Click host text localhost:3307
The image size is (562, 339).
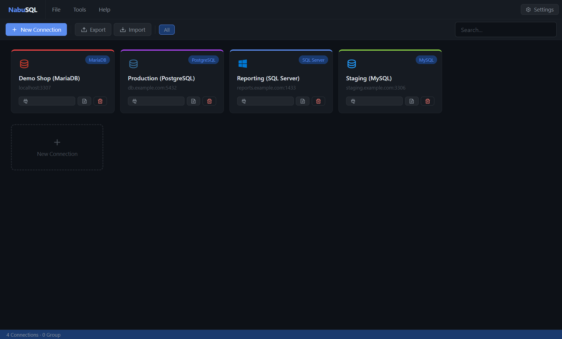pyautogui.click(x=35, y=88)
